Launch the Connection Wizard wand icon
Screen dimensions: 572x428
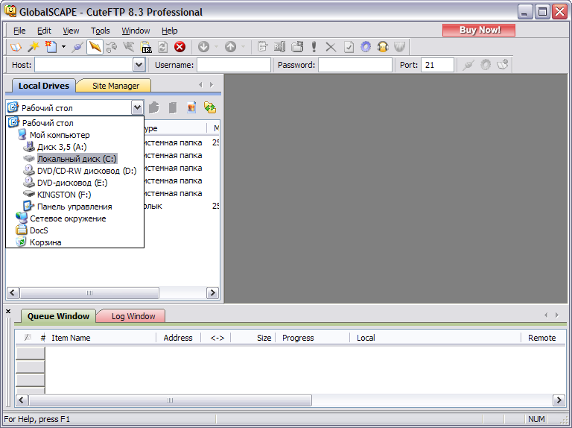(34, 47)
